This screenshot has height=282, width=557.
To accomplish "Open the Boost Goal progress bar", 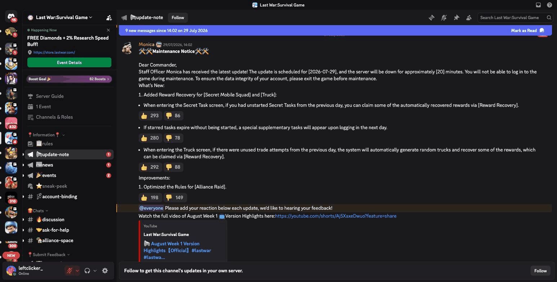I will coord(69,79).
